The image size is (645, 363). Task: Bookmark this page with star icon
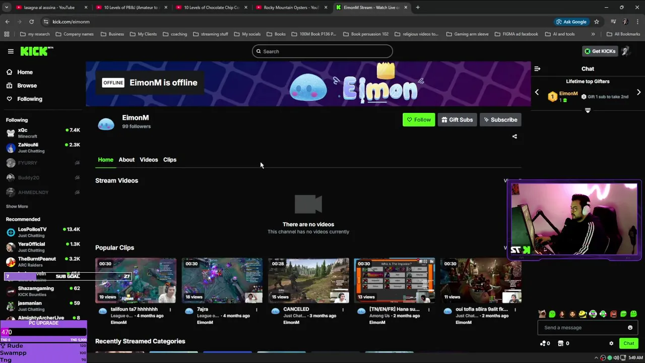(597, 22)
